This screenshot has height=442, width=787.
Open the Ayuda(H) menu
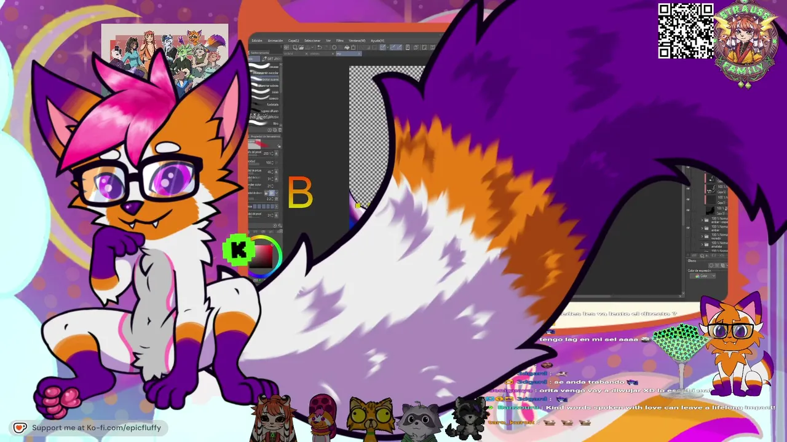(x=377, y=41)
